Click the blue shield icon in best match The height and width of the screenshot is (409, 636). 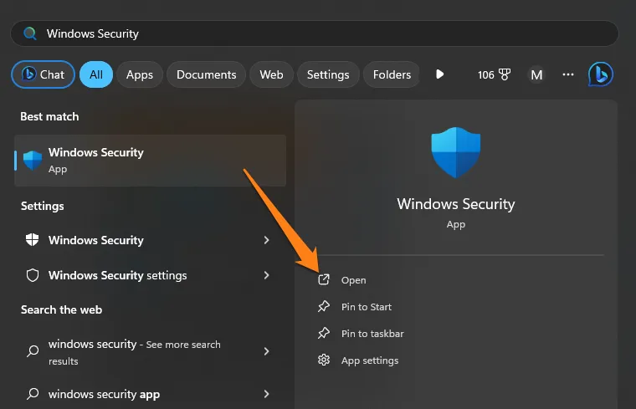(33, 161)
